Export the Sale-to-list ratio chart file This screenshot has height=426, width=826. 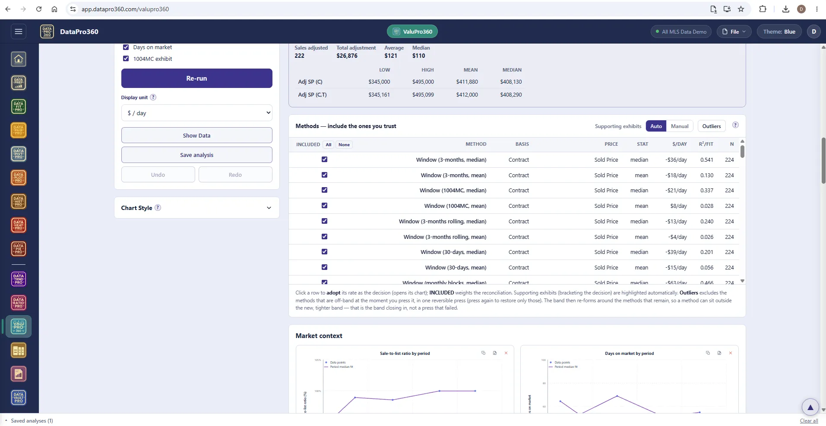pyautogui.click(x=495, y=353)
